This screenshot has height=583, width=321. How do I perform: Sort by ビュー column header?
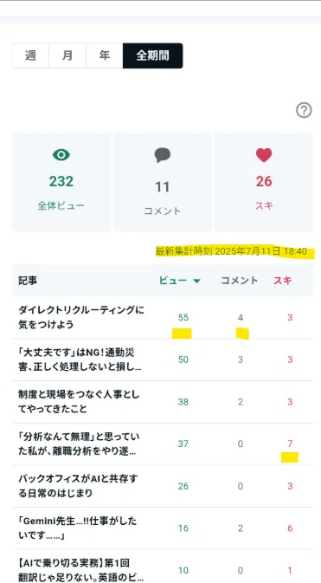pos(173,281)
